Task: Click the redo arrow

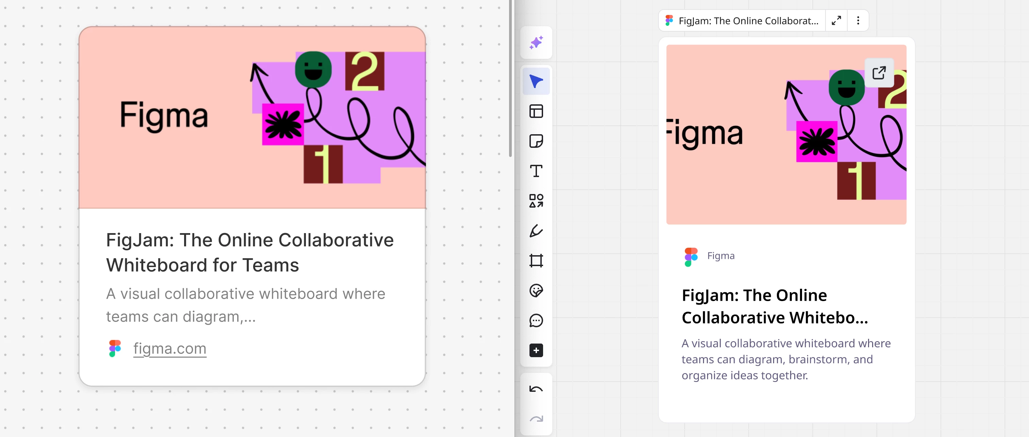Action: [536, 419]
